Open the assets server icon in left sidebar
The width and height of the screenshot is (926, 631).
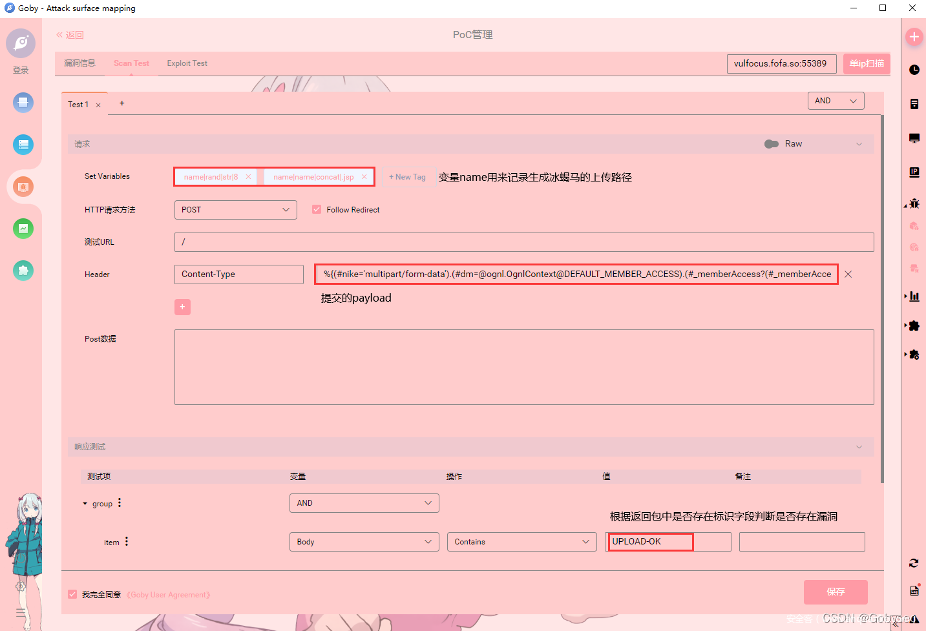pos(23,144)
